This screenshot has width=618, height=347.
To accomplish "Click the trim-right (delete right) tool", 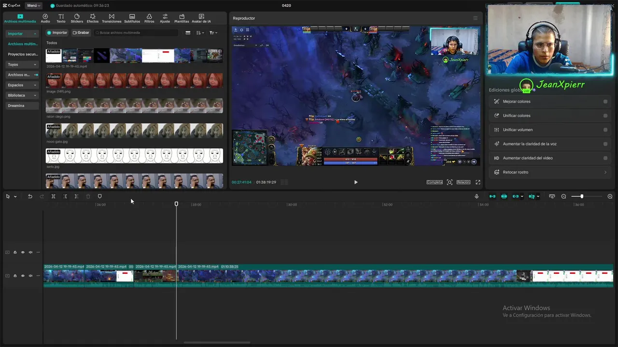I will (x=76, y=196).
